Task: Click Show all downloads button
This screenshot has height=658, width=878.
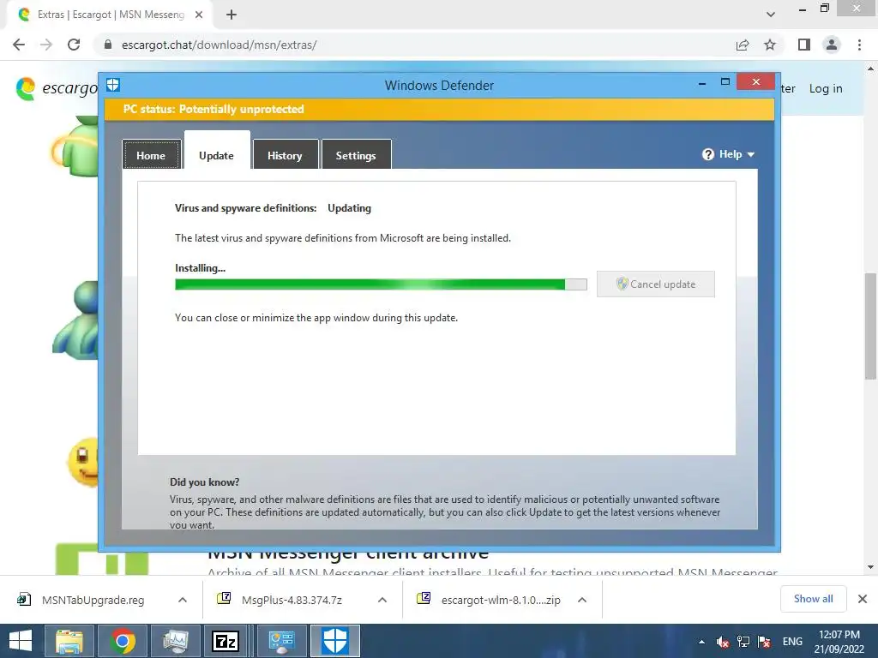Action: click(813, 599)
